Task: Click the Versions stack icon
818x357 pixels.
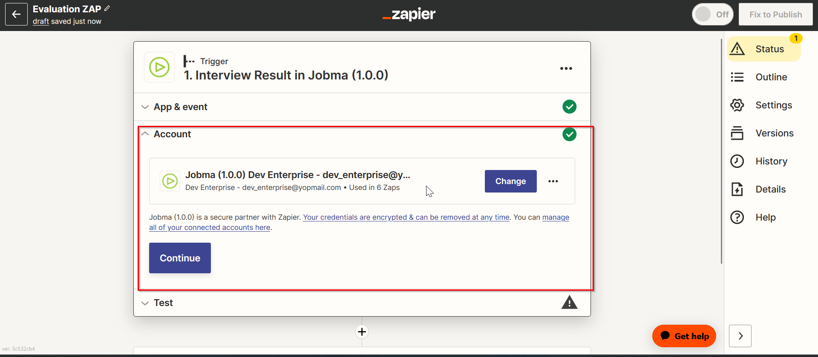Action: click(737, 133)
